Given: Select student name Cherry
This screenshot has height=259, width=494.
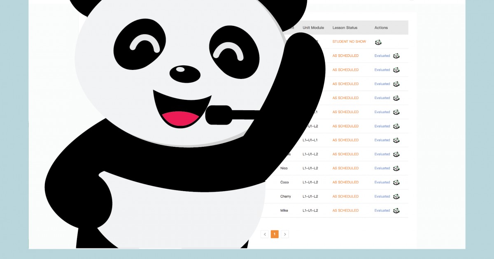Looking at the screenshot, I should click(286, 197).
